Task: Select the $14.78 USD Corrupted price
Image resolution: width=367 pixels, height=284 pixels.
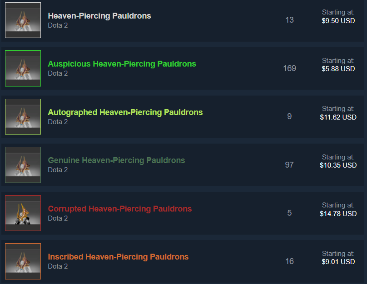Action: [338, 214]
